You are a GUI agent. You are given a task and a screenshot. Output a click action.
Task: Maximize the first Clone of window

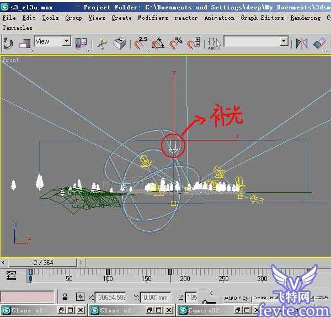coord(71,310)
